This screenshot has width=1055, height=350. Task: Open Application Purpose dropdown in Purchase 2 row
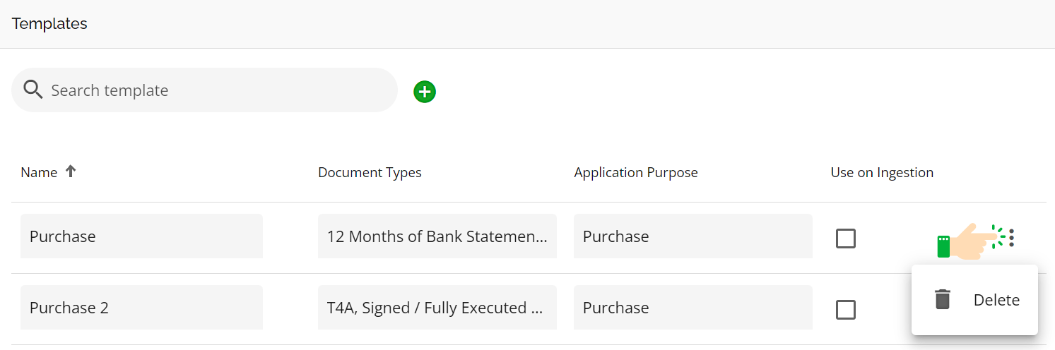pyautogui.click(x=693, y=308)
